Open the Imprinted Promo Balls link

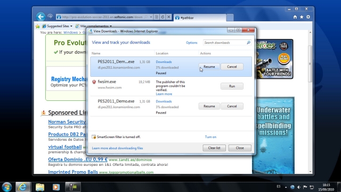tap(73, 172)
